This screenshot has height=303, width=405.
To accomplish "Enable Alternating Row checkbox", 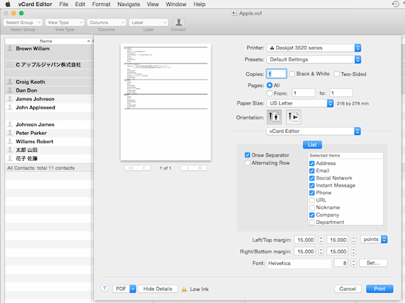I will tap(248, 163).
